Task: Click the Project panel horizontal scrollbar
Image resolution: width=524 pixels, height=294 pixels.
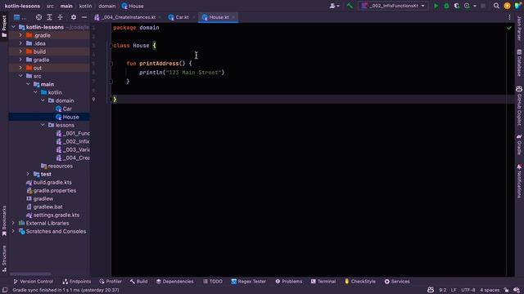Action: [31, 274]
